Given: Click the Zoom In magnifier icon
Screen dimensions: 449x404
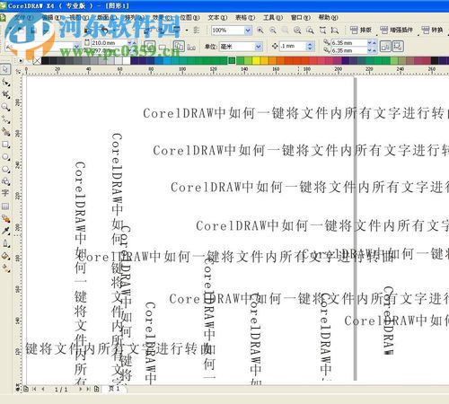Looking at the screenshot, I should pyautogui.click(x=260, y=31).
